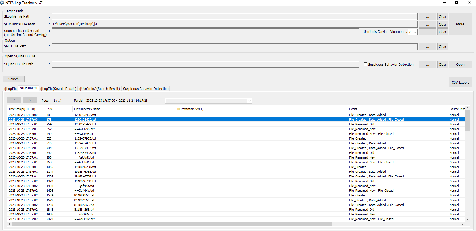476x231 pixels.
Task: Click the Search button
Action: [13, 79]
